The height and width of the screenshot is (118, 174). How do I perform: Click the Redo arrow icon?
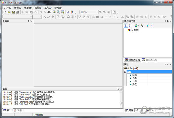pos(45,12)
